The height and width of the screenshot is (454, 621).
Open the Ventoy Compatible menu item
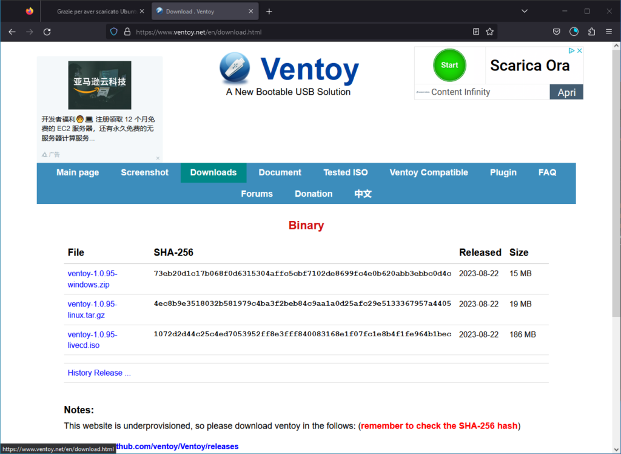429,172
